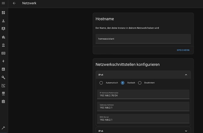Select the Statisch IPv4 radio button

[x=123, y=83]
